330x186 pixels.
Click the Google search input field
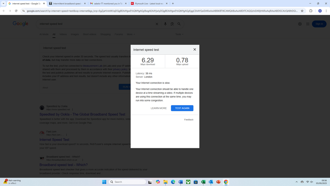pyautogui.click(x=96, y=24)
